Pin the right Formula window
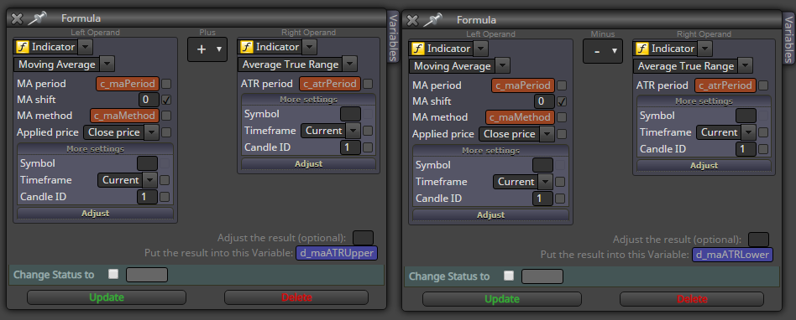The image size is (796, 320). (x=432, y=20)
